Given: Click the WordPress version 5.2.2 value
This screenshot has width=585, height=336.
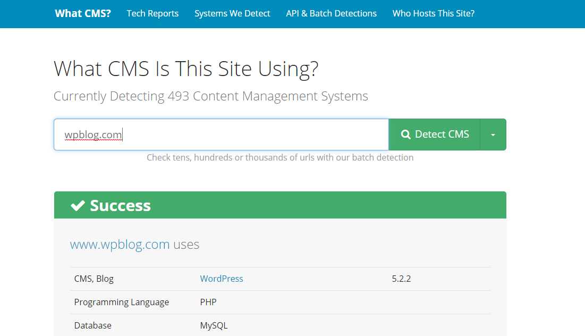Looking at the screenshot, I should pos(401,279).
